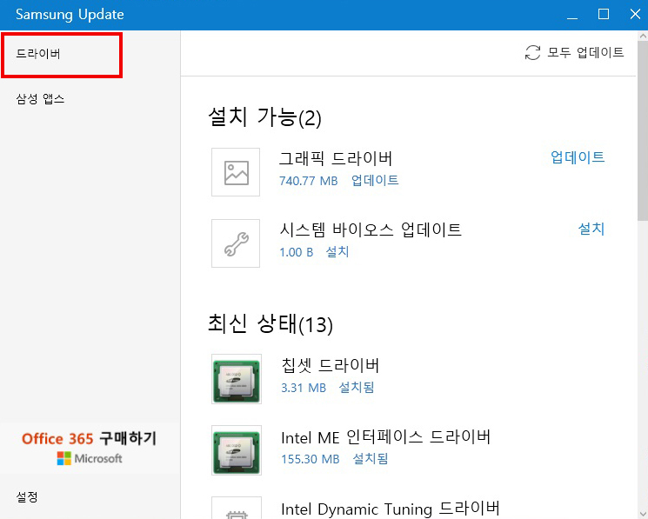The width and height of the screenshot is (648, 519).
Task: Select Intel Dynamic Tuning 드라이버 title
Action: pyautogui.click(x=391, y=509)
